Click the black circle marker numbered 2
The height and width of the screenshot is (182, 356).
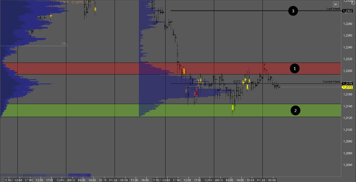click(x=295, y=110)
